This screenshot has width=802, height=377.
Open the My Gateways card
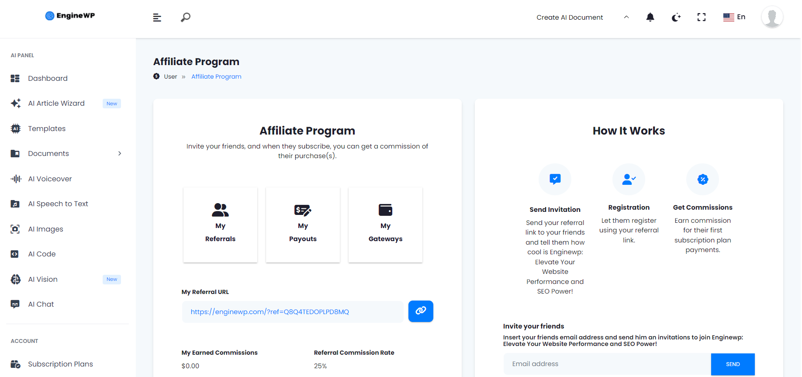click(x=385, y=225)
